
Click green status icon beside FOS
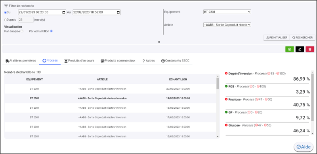226,86
